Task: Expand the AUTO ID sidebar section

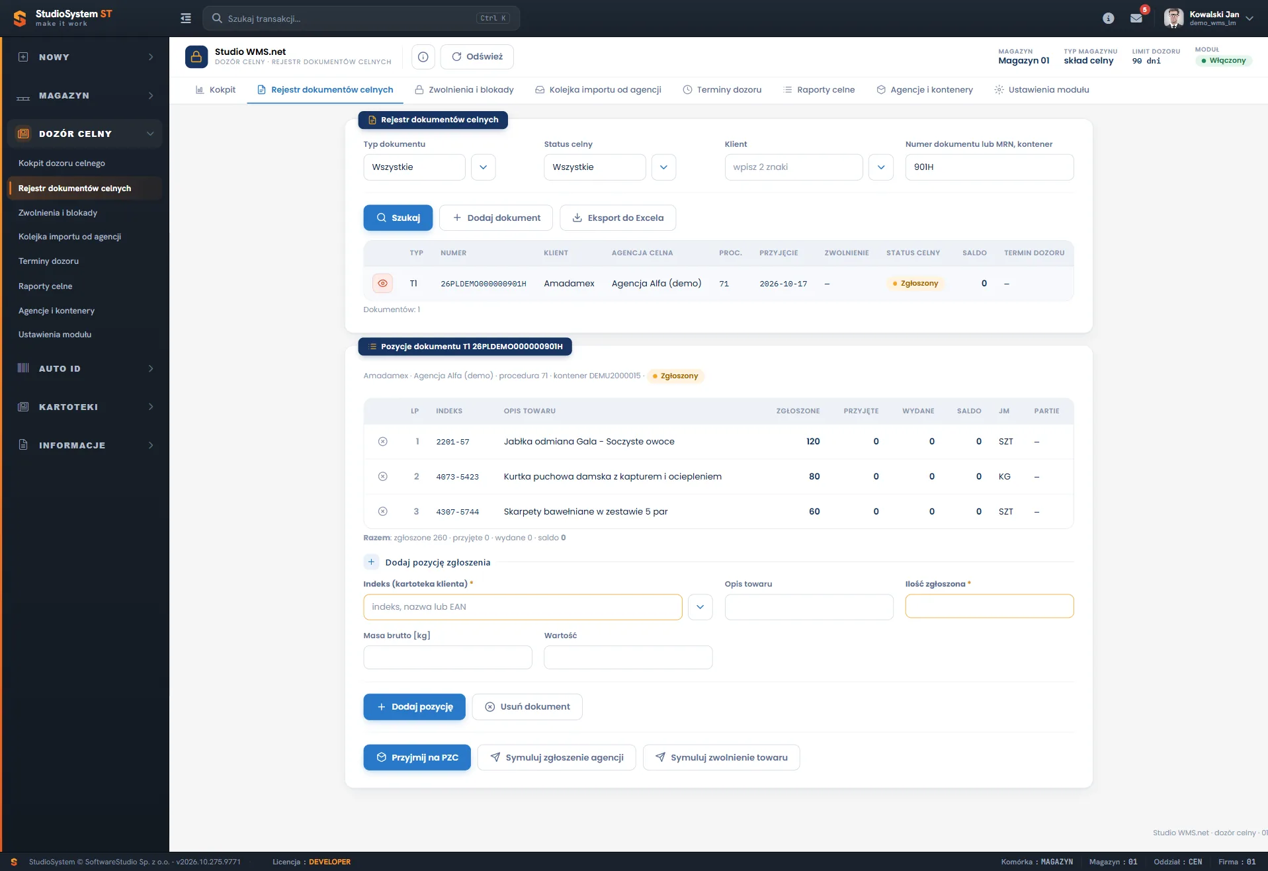Action: click(85, 368)
